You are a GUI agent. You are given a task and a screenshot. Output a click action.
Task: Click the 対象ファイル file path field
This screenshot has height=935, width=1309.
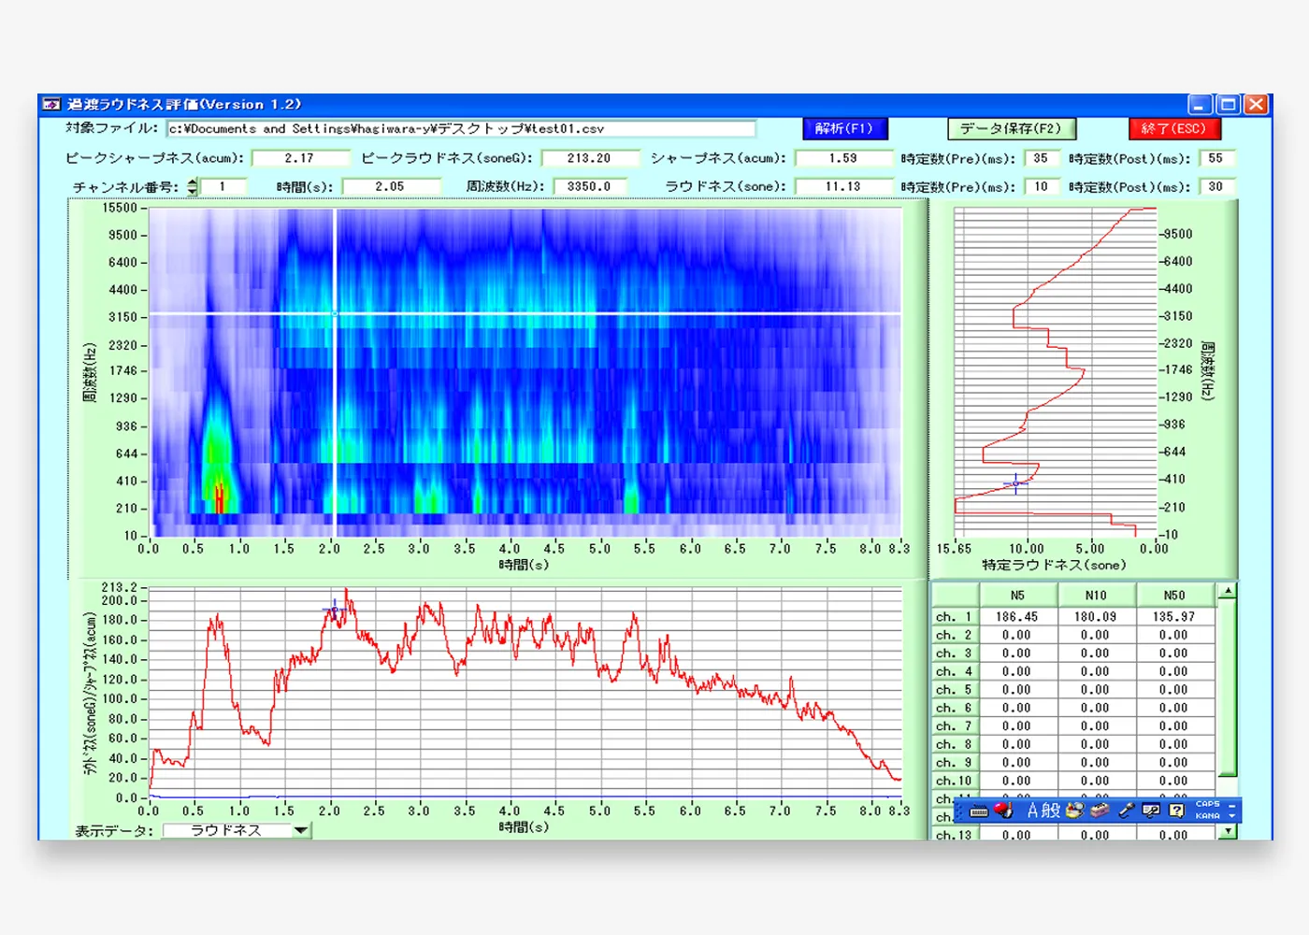coord(460,129)
